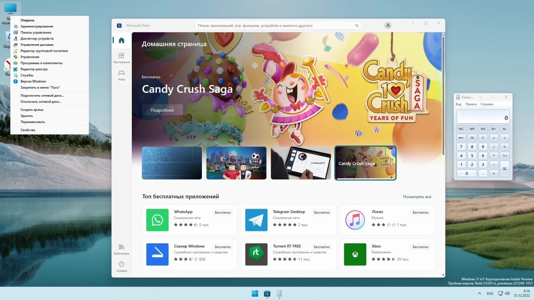Select Панель управления in the context menu
534x300 pixels.
pyautogui.click(x=50, y=32)
